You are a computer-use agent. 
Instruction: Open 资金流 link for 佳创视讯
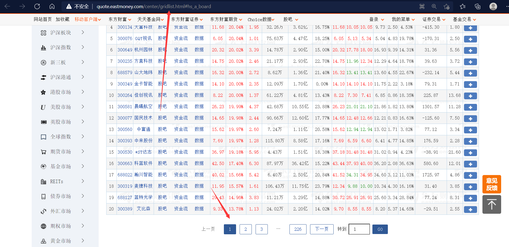click(181, 95)
